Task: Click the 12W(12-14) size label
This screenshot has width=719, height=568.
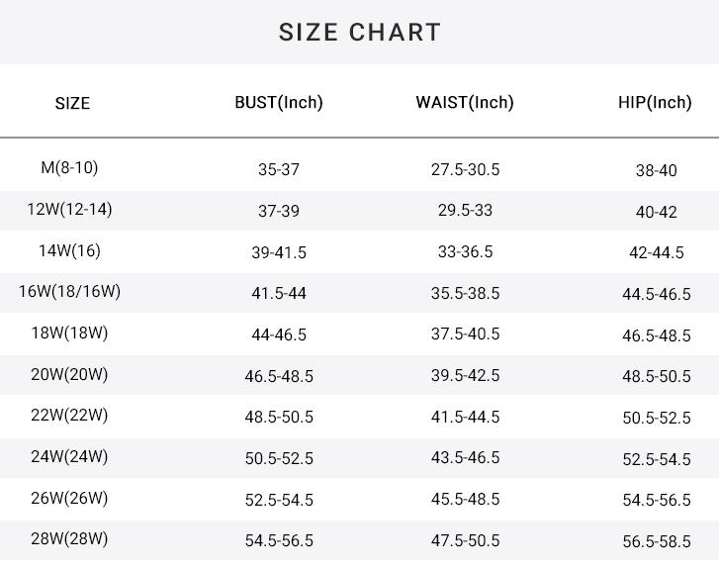Action: click(x=69, y=209)
